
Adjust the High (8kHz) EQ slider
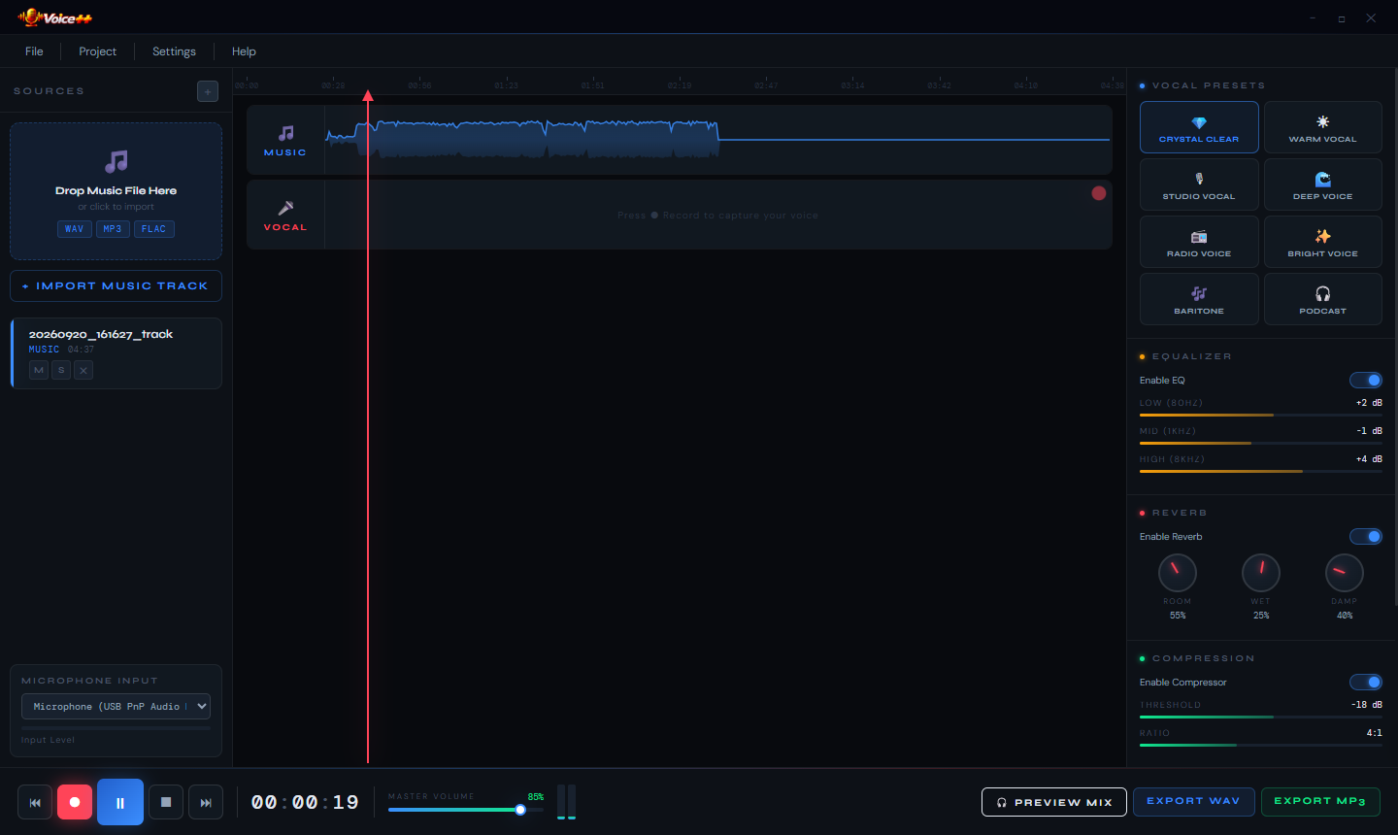click(1261, 471)
